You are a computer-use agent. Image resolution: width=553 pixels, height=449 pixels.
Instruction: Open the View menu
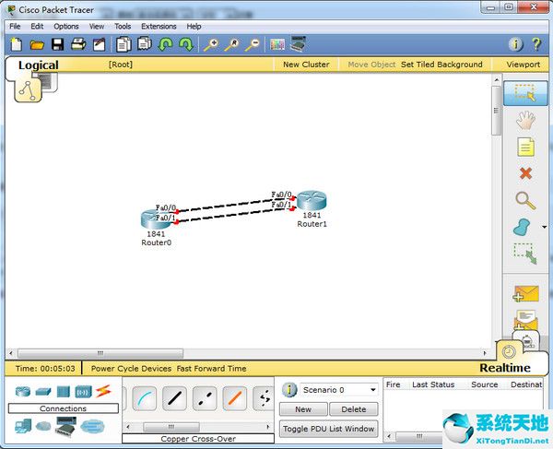(x=97, y=27)
